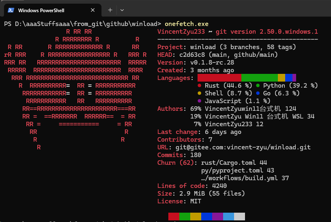Click the Shell (8.7 %) entry
Image resolution: width=331 pixels, height=222 pixels.
coord(228,93)
